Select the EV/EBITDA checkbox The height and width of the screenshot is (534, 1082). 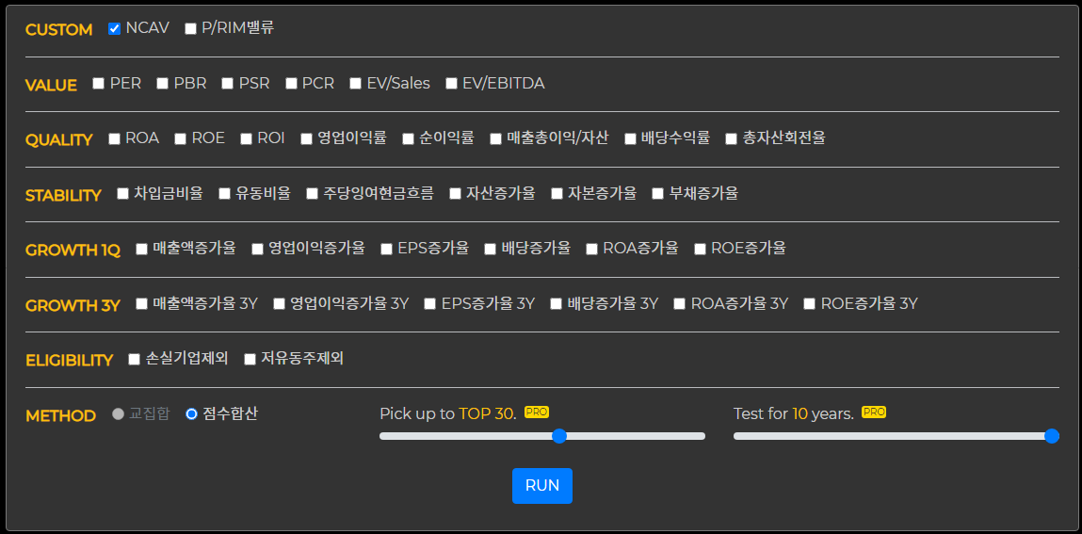point(451,84)
